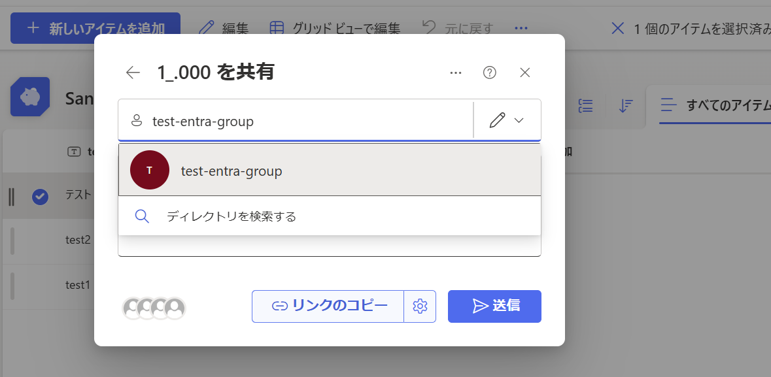Click the help question mark icon

point(490,73)
